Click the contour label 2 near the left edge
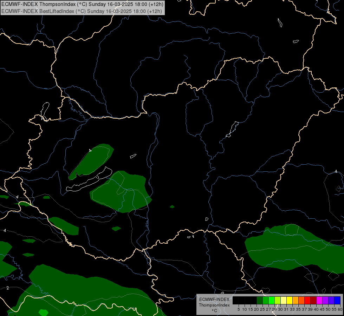Image resolution: width=344 pixels, height=316 pixels. coord(8,288)
